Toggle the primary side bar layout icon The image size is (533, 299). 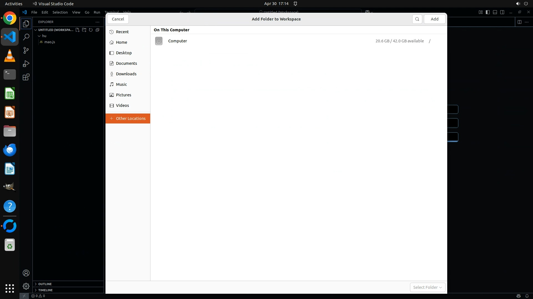click(488, 12)
